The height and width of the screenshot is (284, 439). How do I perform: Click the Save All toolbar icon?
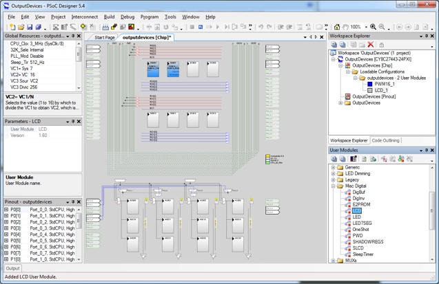tap(38, 27)
